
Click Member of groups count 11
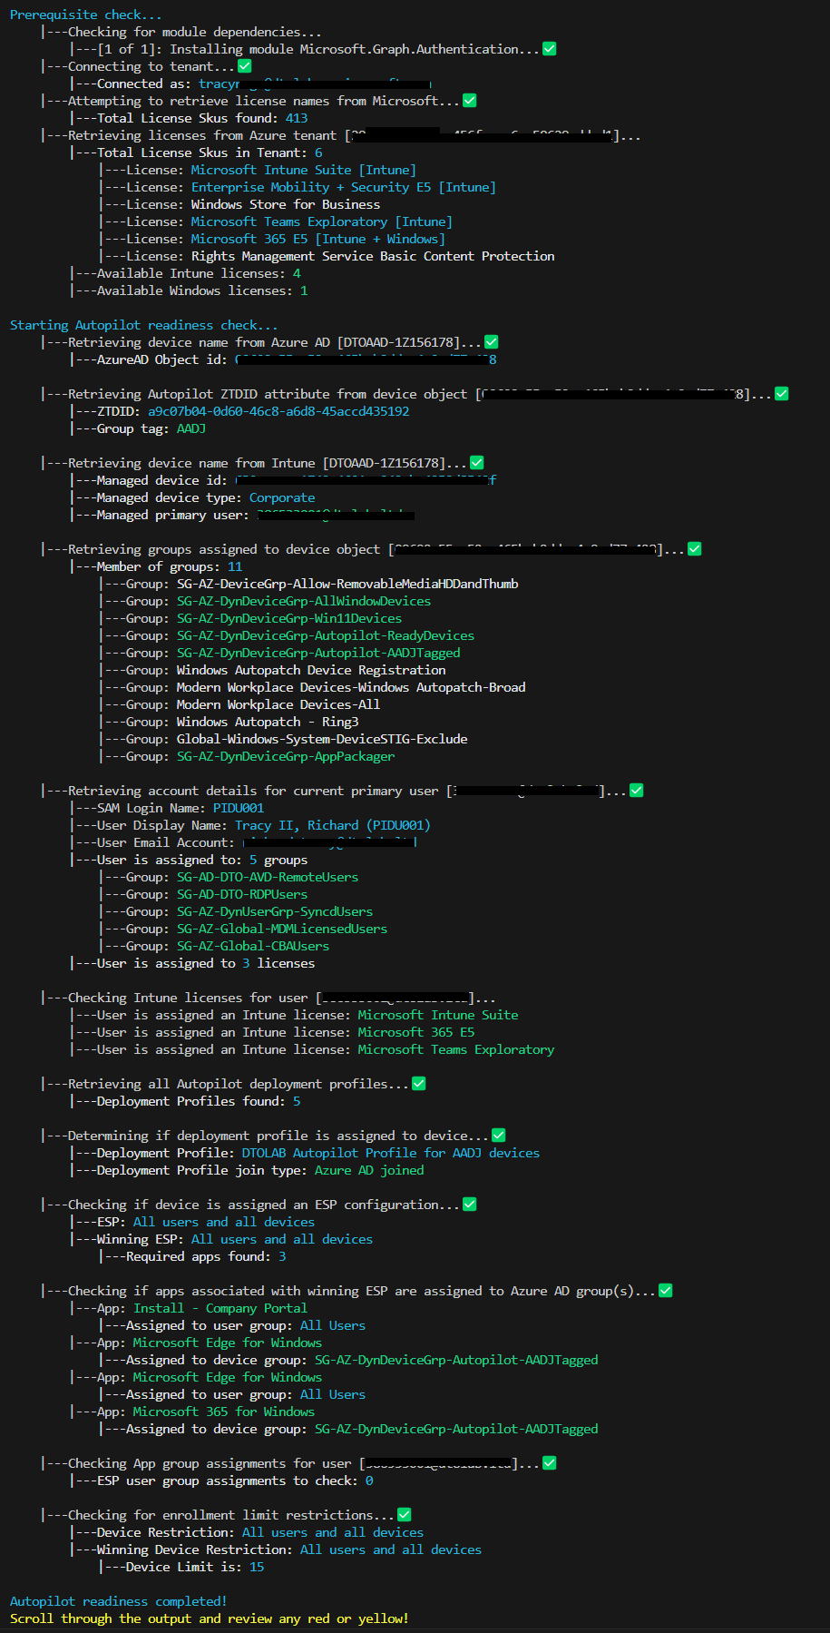pyautogui.click(x=235, y=566)
